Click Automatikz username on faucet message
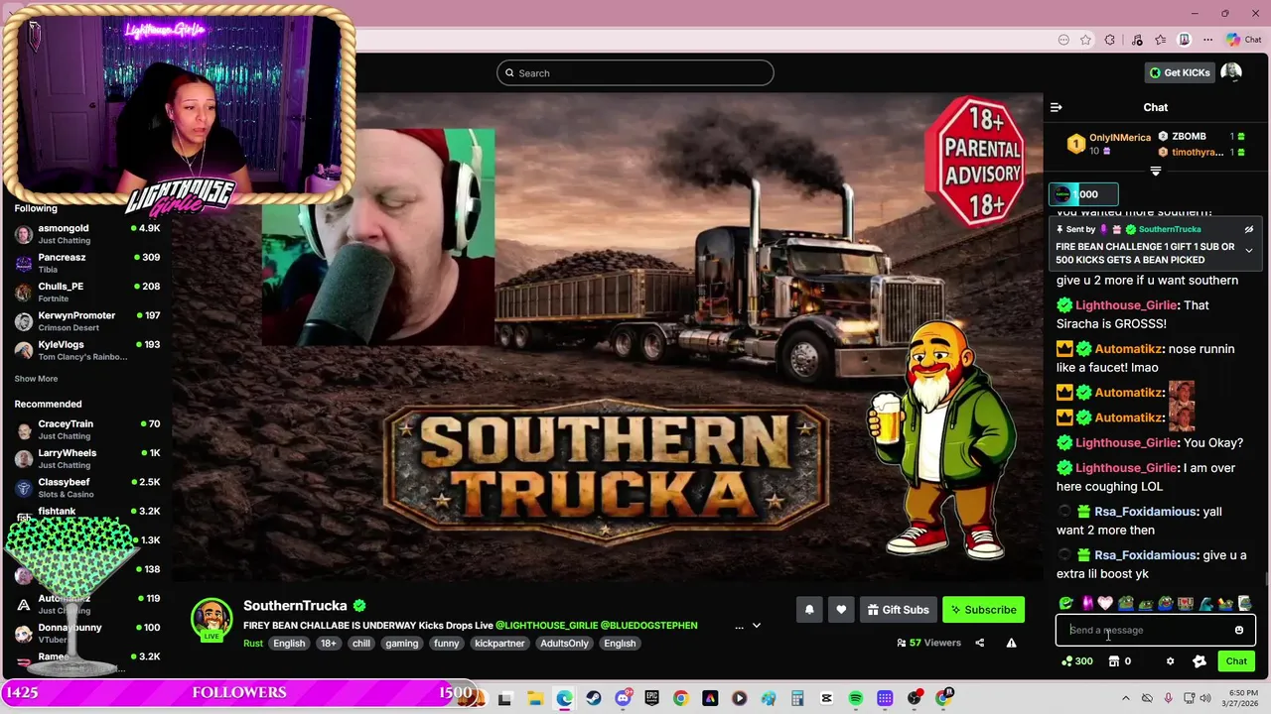 (x=1128, y=349)
